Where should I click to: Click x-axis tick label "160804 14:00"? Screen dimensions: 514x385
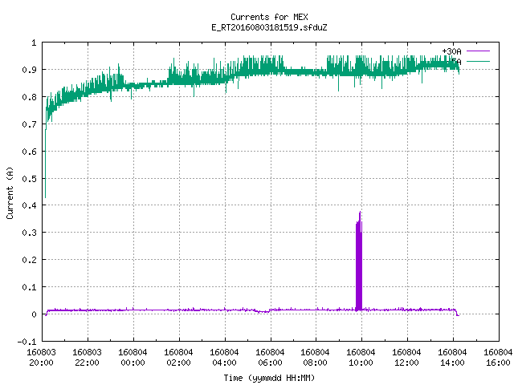(x=453, y=358)
